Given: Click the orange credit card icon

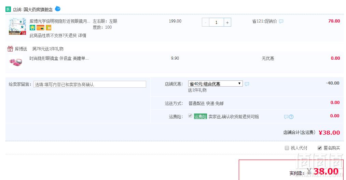Looking at the screenshot, I should tap(40, 28).
